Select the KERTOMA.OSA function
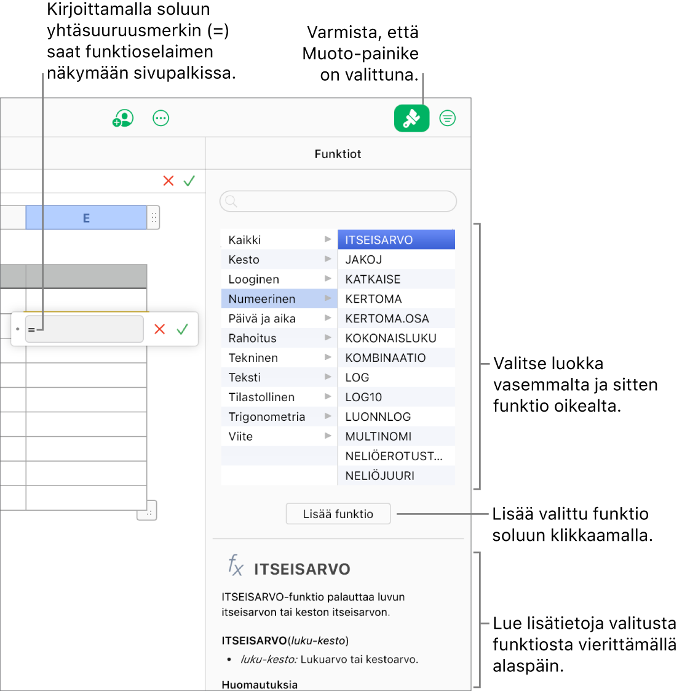This screenshot has width=682, height=691. pyautogui.click(x=397, y=318)
